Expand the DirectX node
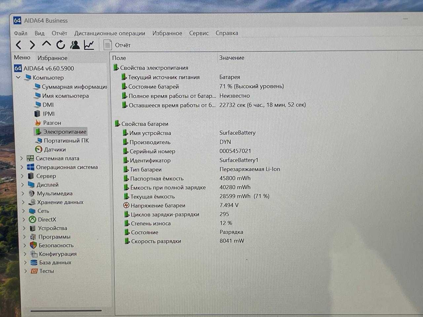Screen dimensions: 423x317 click(x=24, y=219)
